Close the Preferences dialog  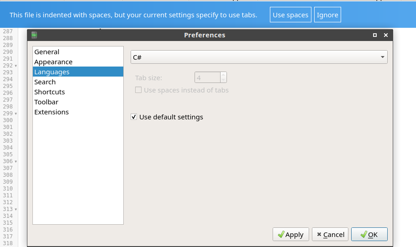coord(386,35)
